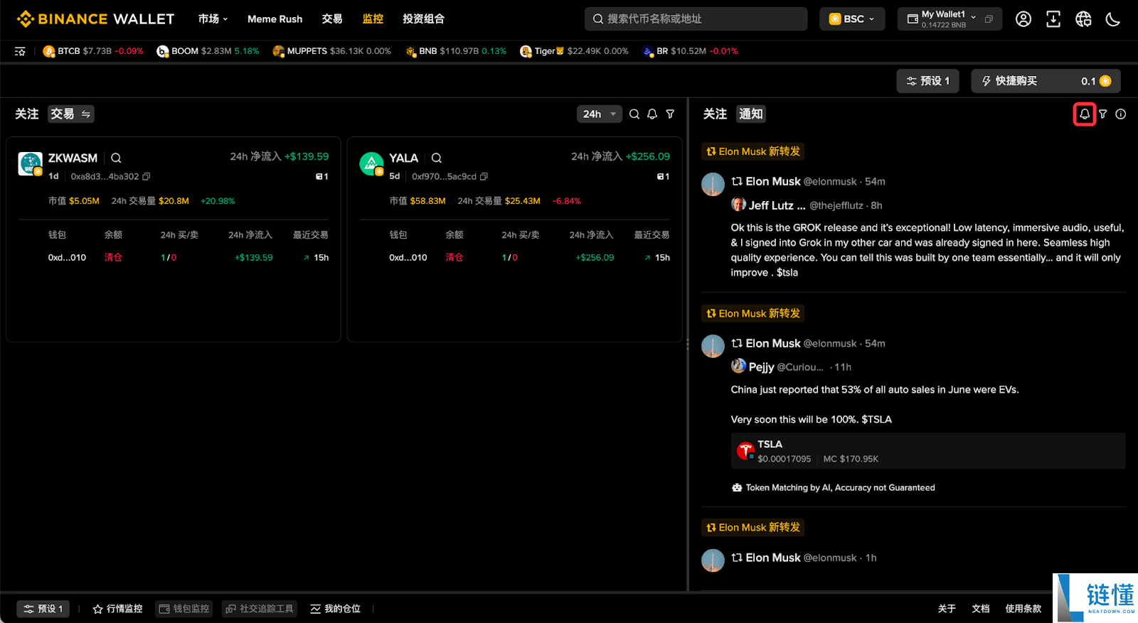This screenshot has width=1138, height=623.
Task: Open the filter icon in notifications panel
Action: (1103, 114)
